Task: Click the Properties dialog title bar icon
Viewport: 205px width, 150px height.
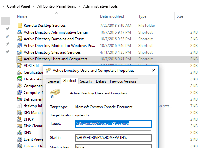Action: pyautogui.click(x=48, y=71)
